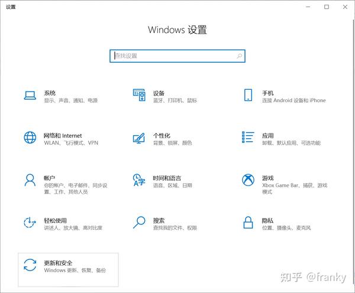
Task: Open the 搜索 settings label
Action: tap(159, 220)
